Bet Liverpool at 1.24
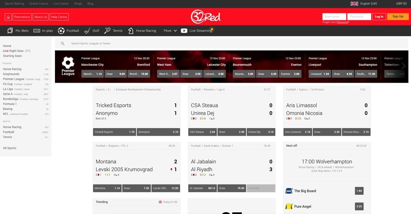 click(320, 74)
